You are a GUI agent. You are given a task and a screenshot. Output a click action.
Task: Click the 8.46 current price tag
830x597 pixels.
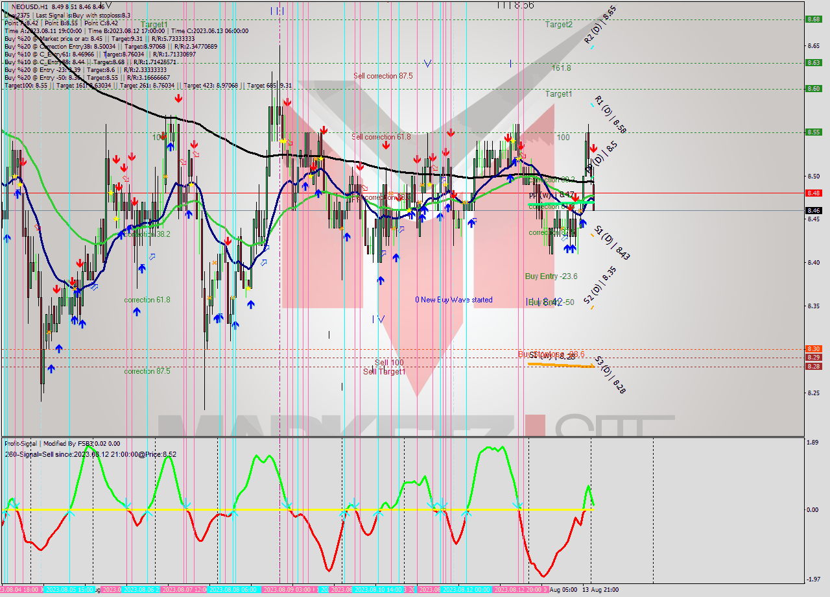point(813,210)
